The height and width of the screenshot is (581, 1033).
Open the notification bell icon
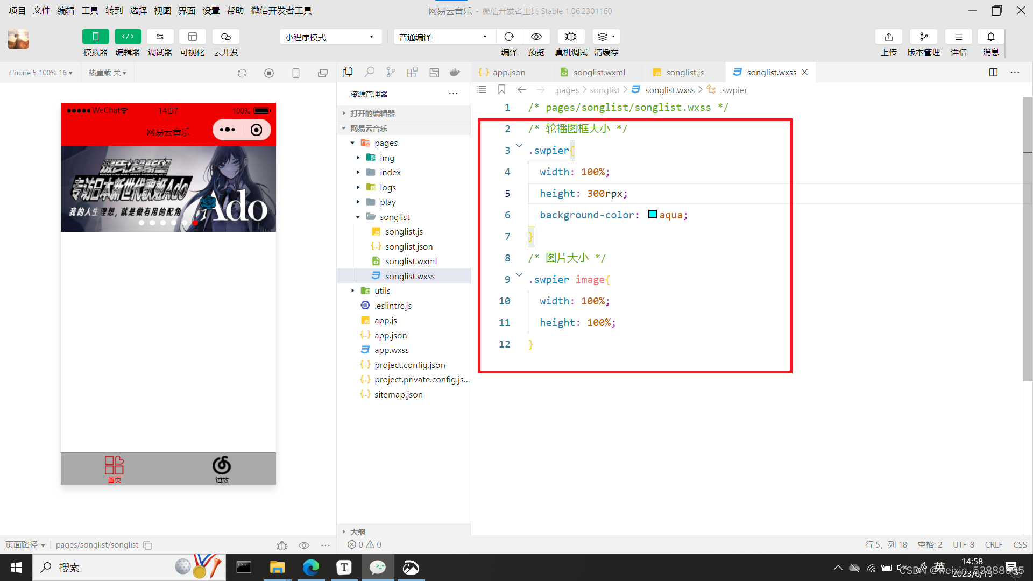pyautogui.click(x=990, y=37)
